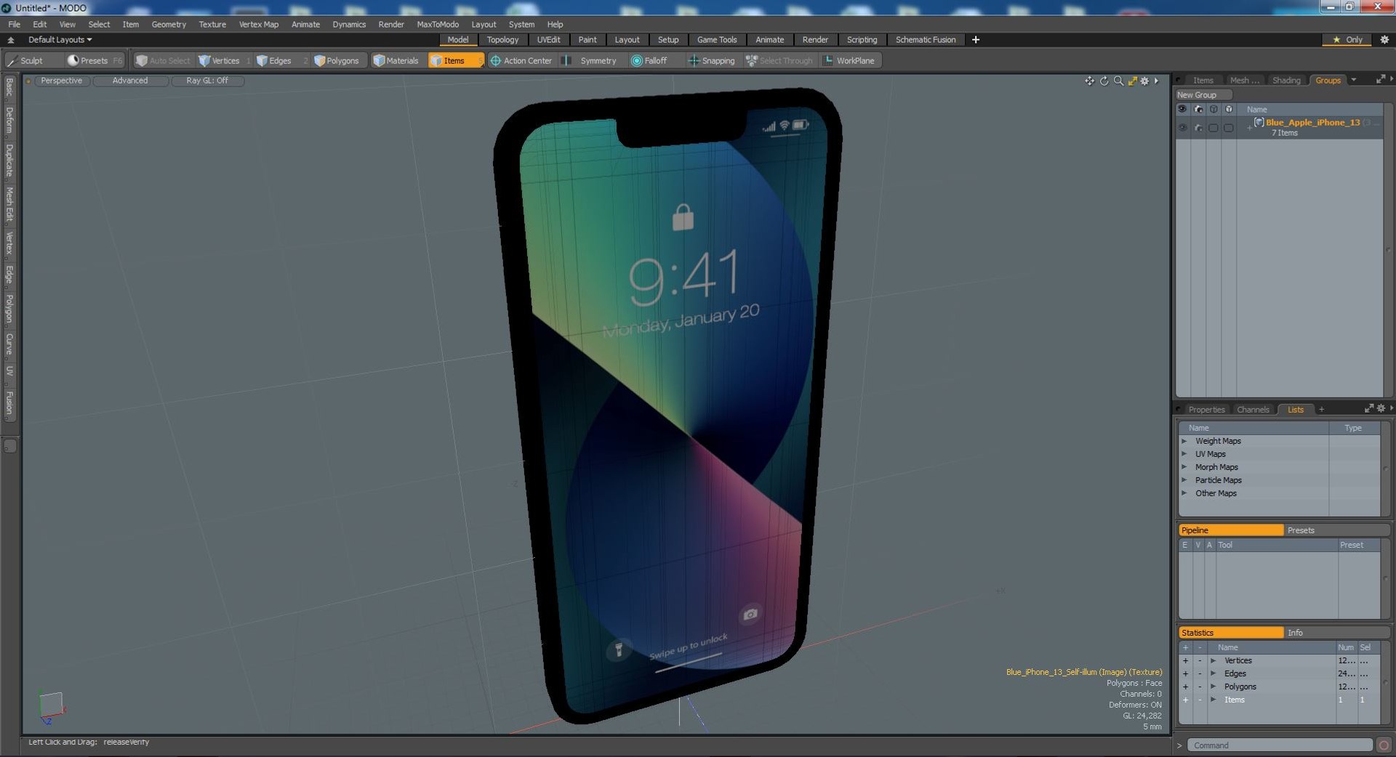1396x757 pixels.
Task: Open the Action Center options
Action: [521, 61]
